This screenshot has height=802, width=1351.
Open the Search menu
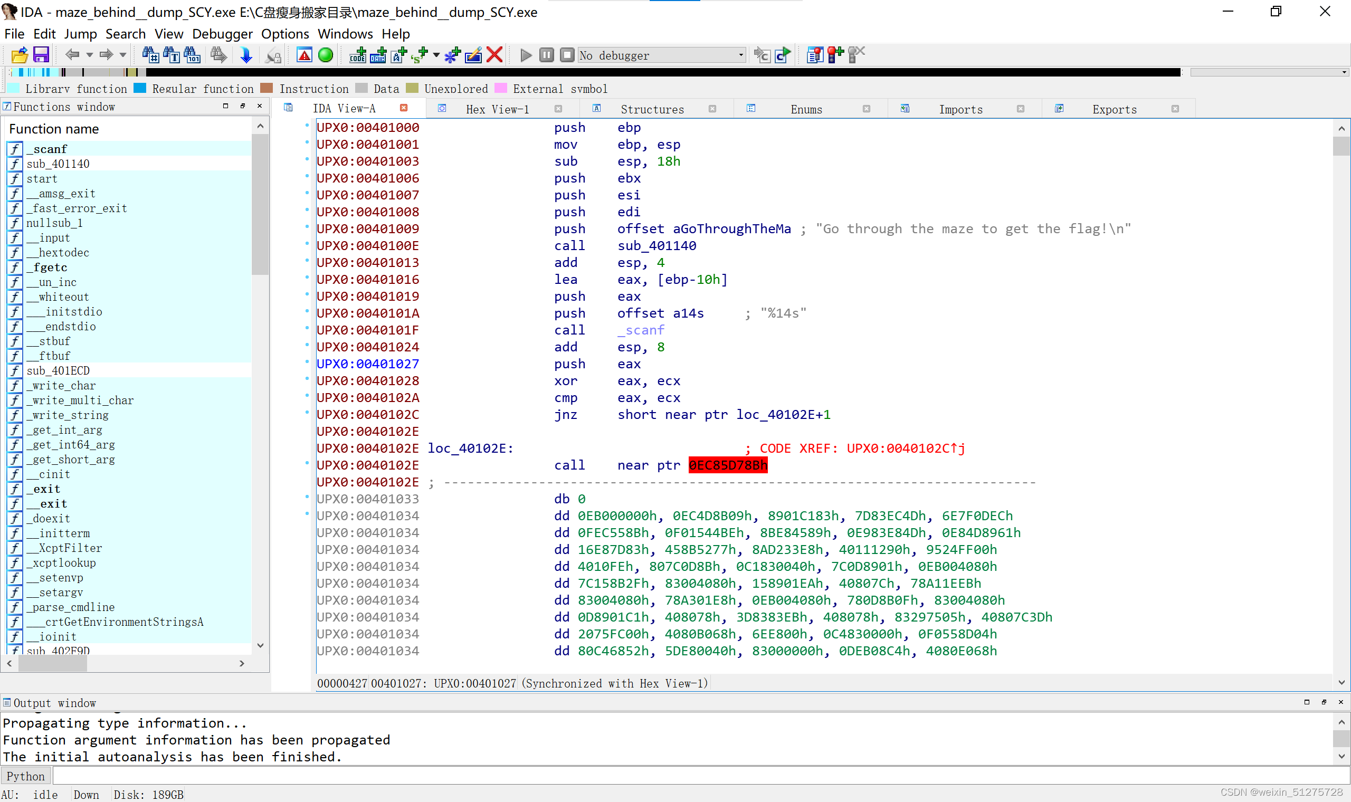point(126,34)
